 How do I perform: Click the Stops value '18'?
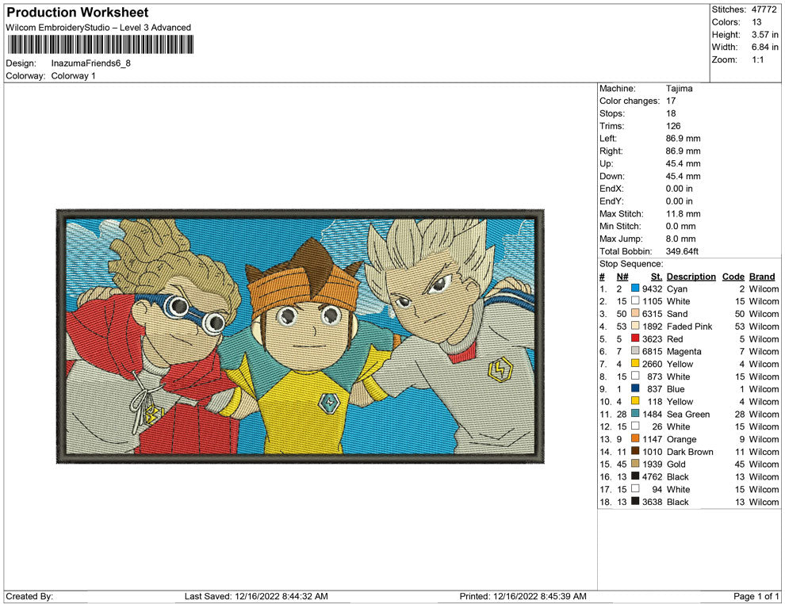(x=671, y=113)
